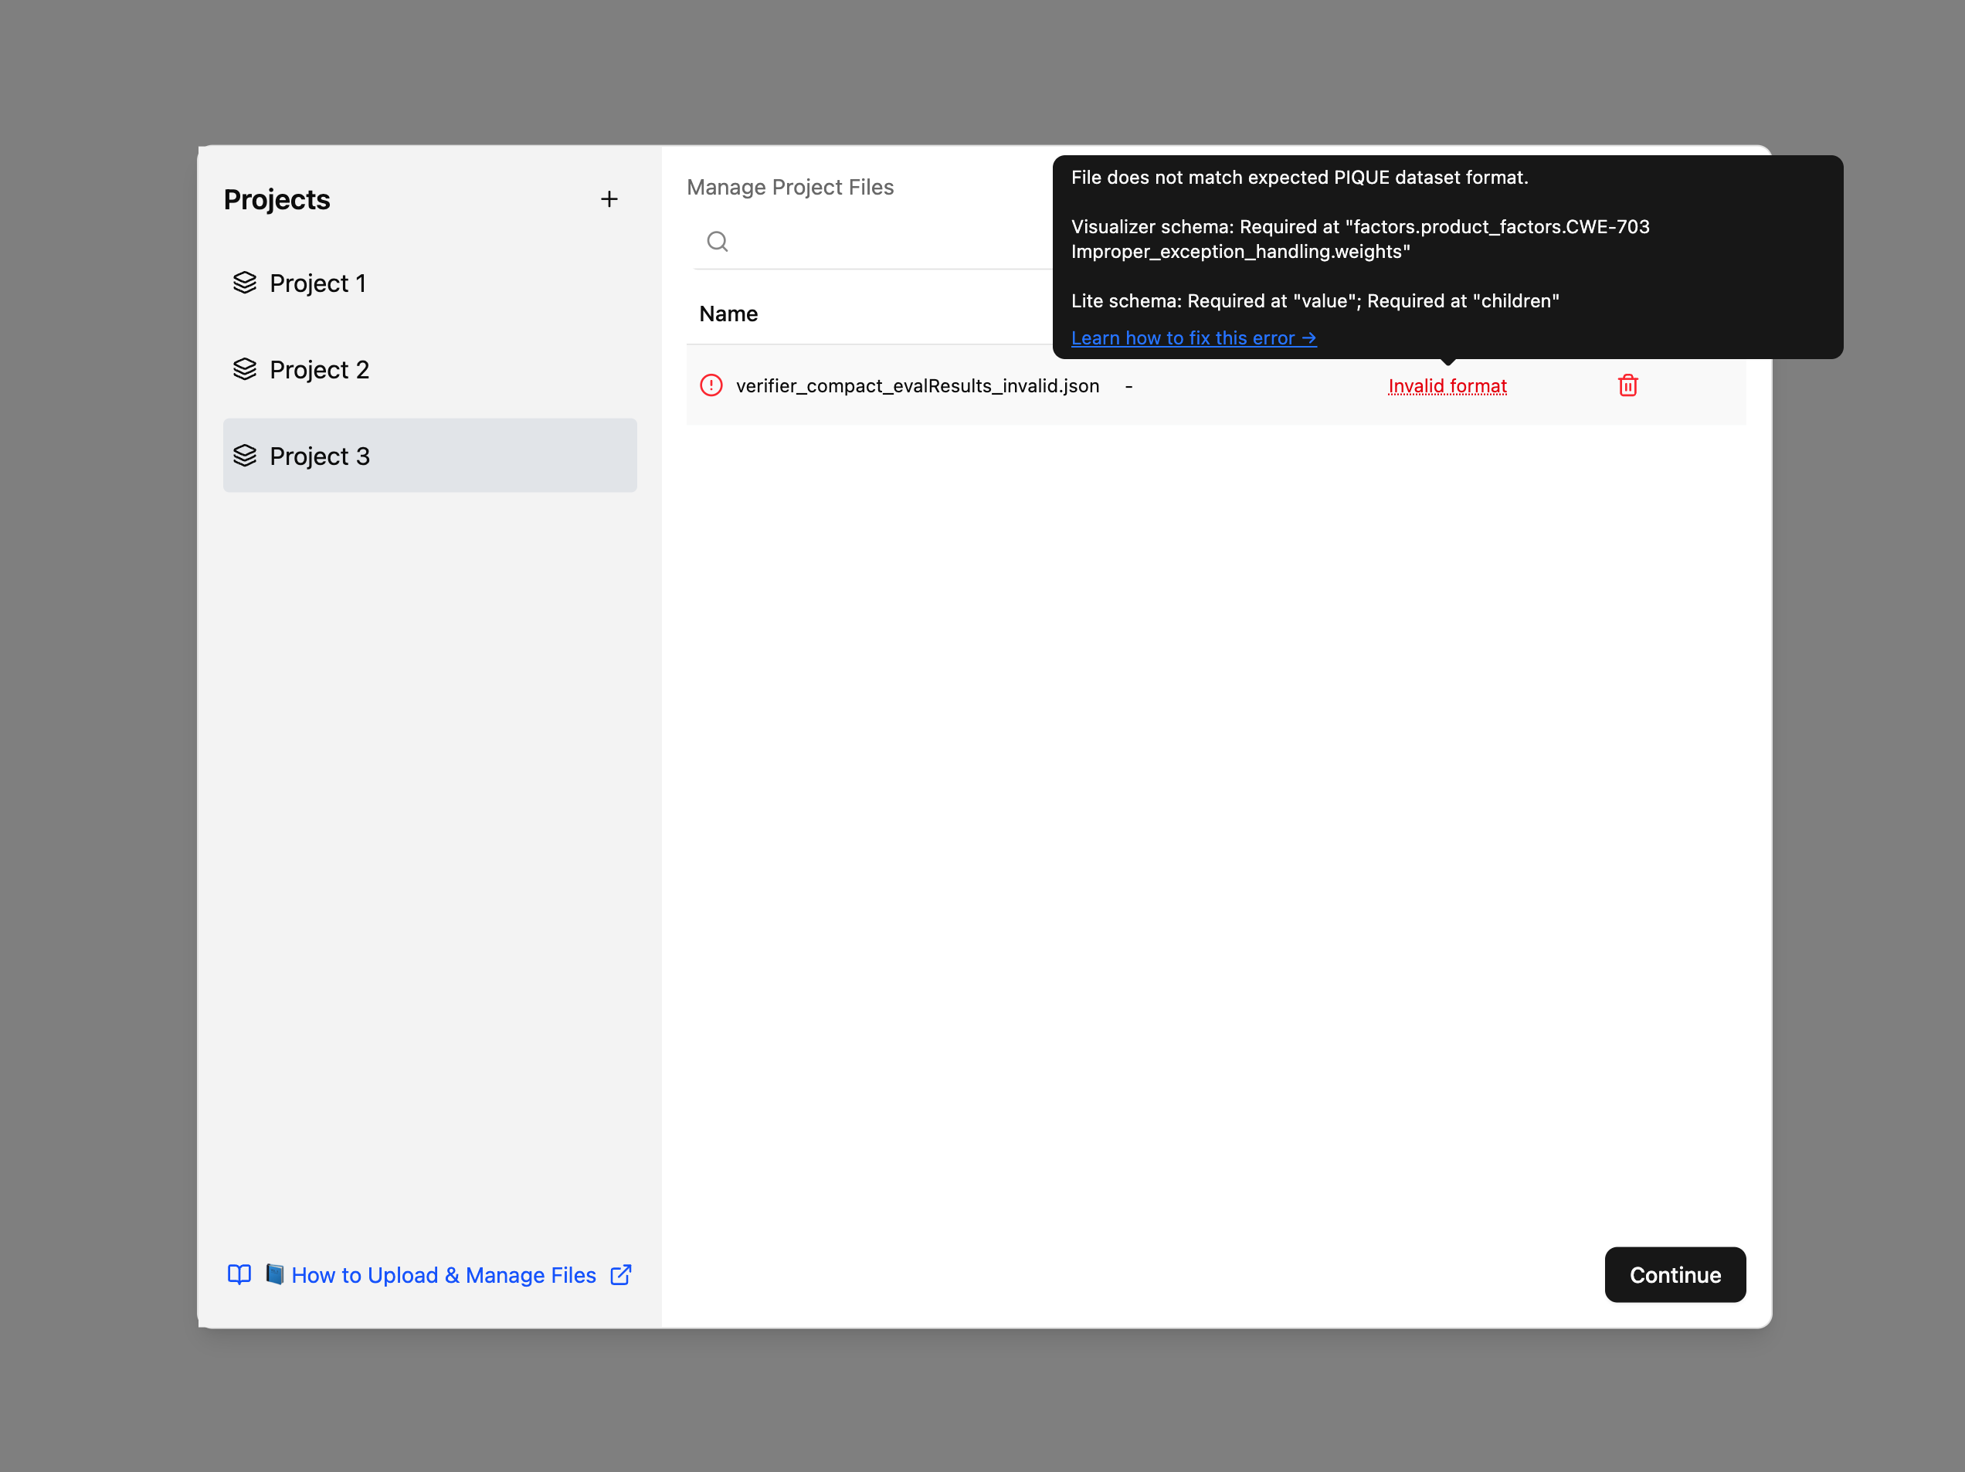Click the Project 2 layers icon
This screenshot has height=1472, width=1965.
click(244, 368)
